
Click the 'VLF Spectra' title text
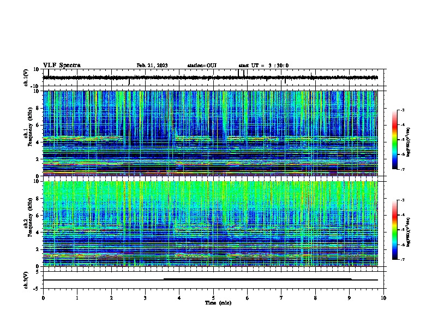pyautogui.click(x=62, y=65)
